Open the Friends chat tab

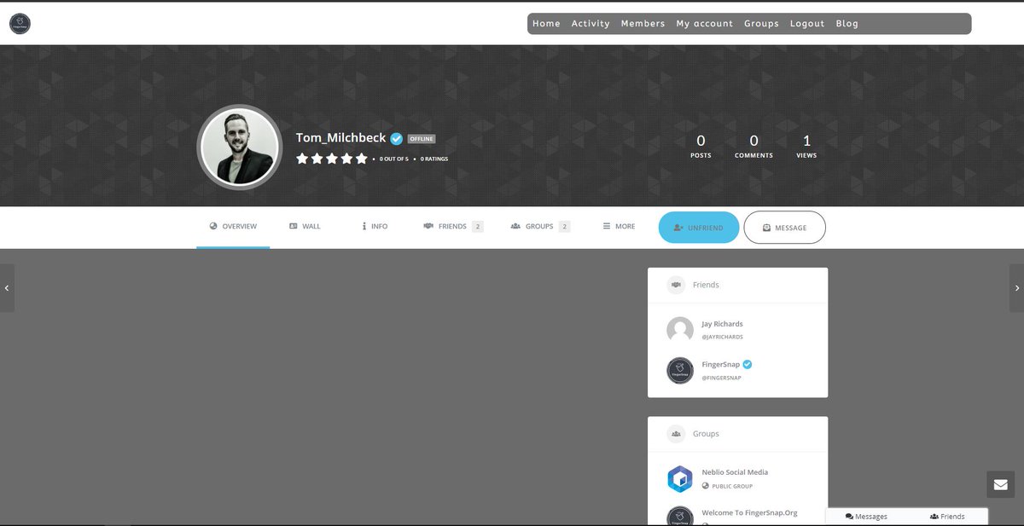(947, 517)
